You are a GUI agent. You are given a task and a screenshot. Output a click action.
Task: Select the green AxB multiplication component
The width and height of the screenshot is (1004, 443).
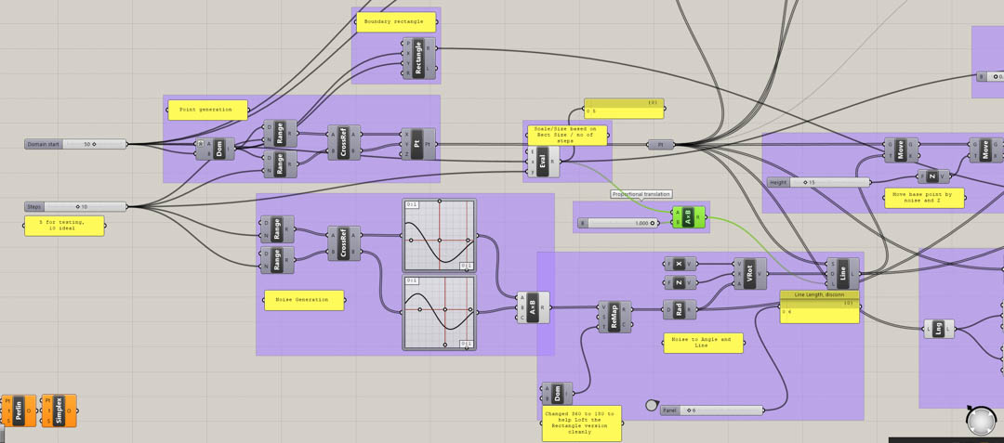point(689,217)
